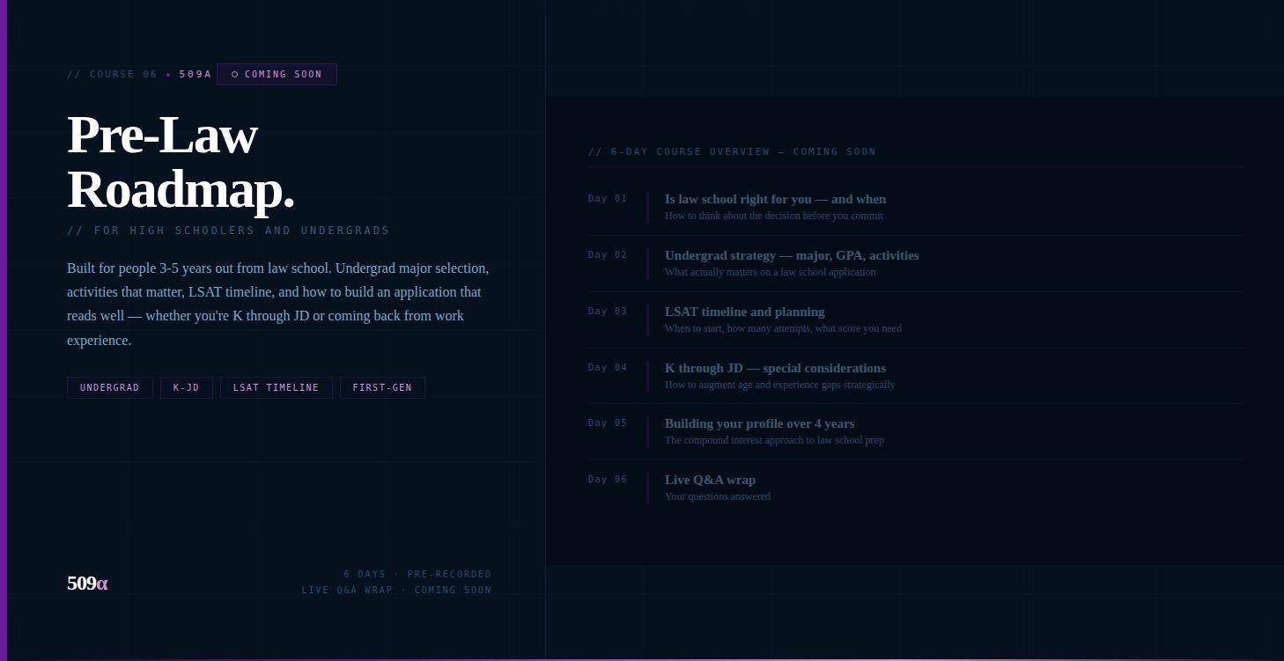Click 'LSAT timeline and planning' title

(x=744, y=312)
